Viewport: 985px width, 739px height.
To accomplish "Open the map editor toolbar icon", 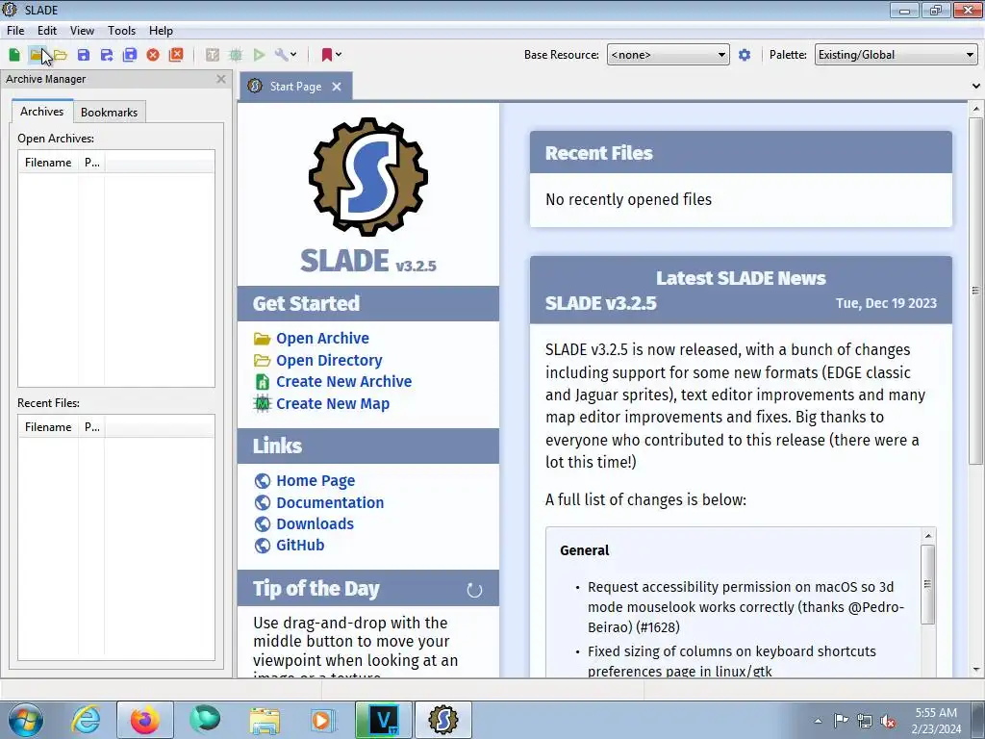I will 236,55.
